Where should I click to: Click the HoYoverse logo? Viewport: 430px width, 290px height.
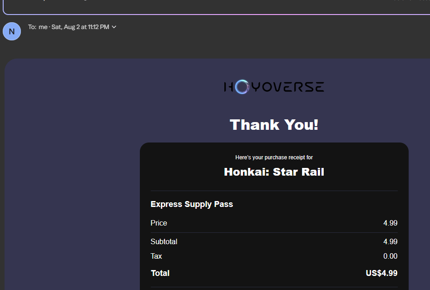coord(274,87)
